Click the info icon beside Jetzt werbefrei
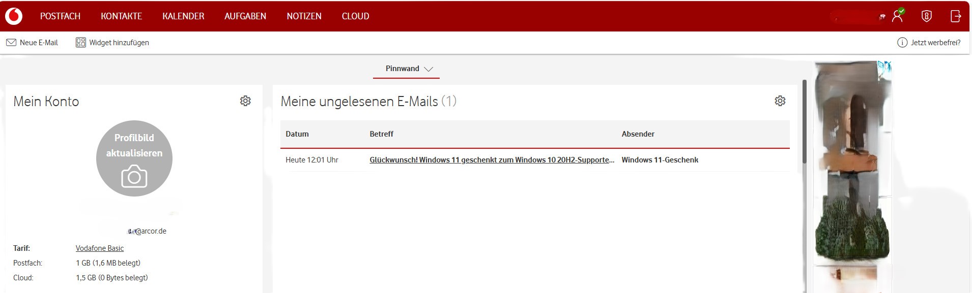The image size is (972, 293). (x=902, y=43)
